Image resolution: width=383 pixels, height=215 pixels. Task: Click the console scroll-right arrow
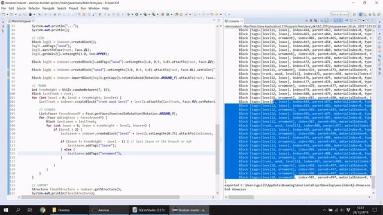click(369, 197)
